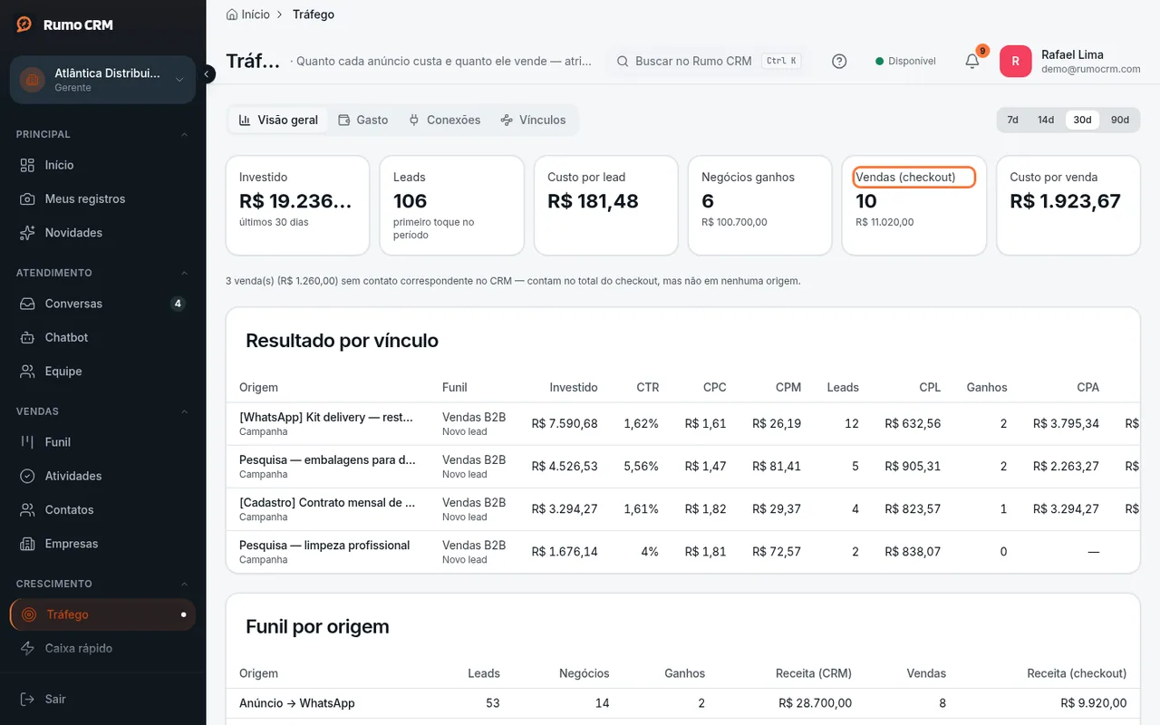
Task: Collapse the PRINCIPAL section
Action: click(x=185, y=134)
